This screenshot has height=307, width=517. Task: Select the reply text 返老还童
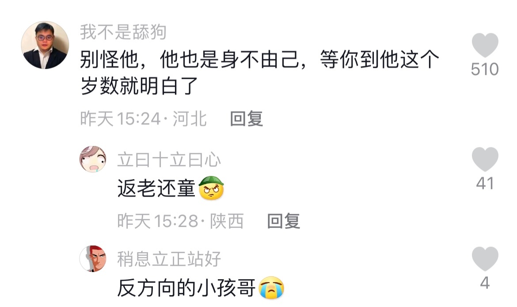(x=156, y=188)
